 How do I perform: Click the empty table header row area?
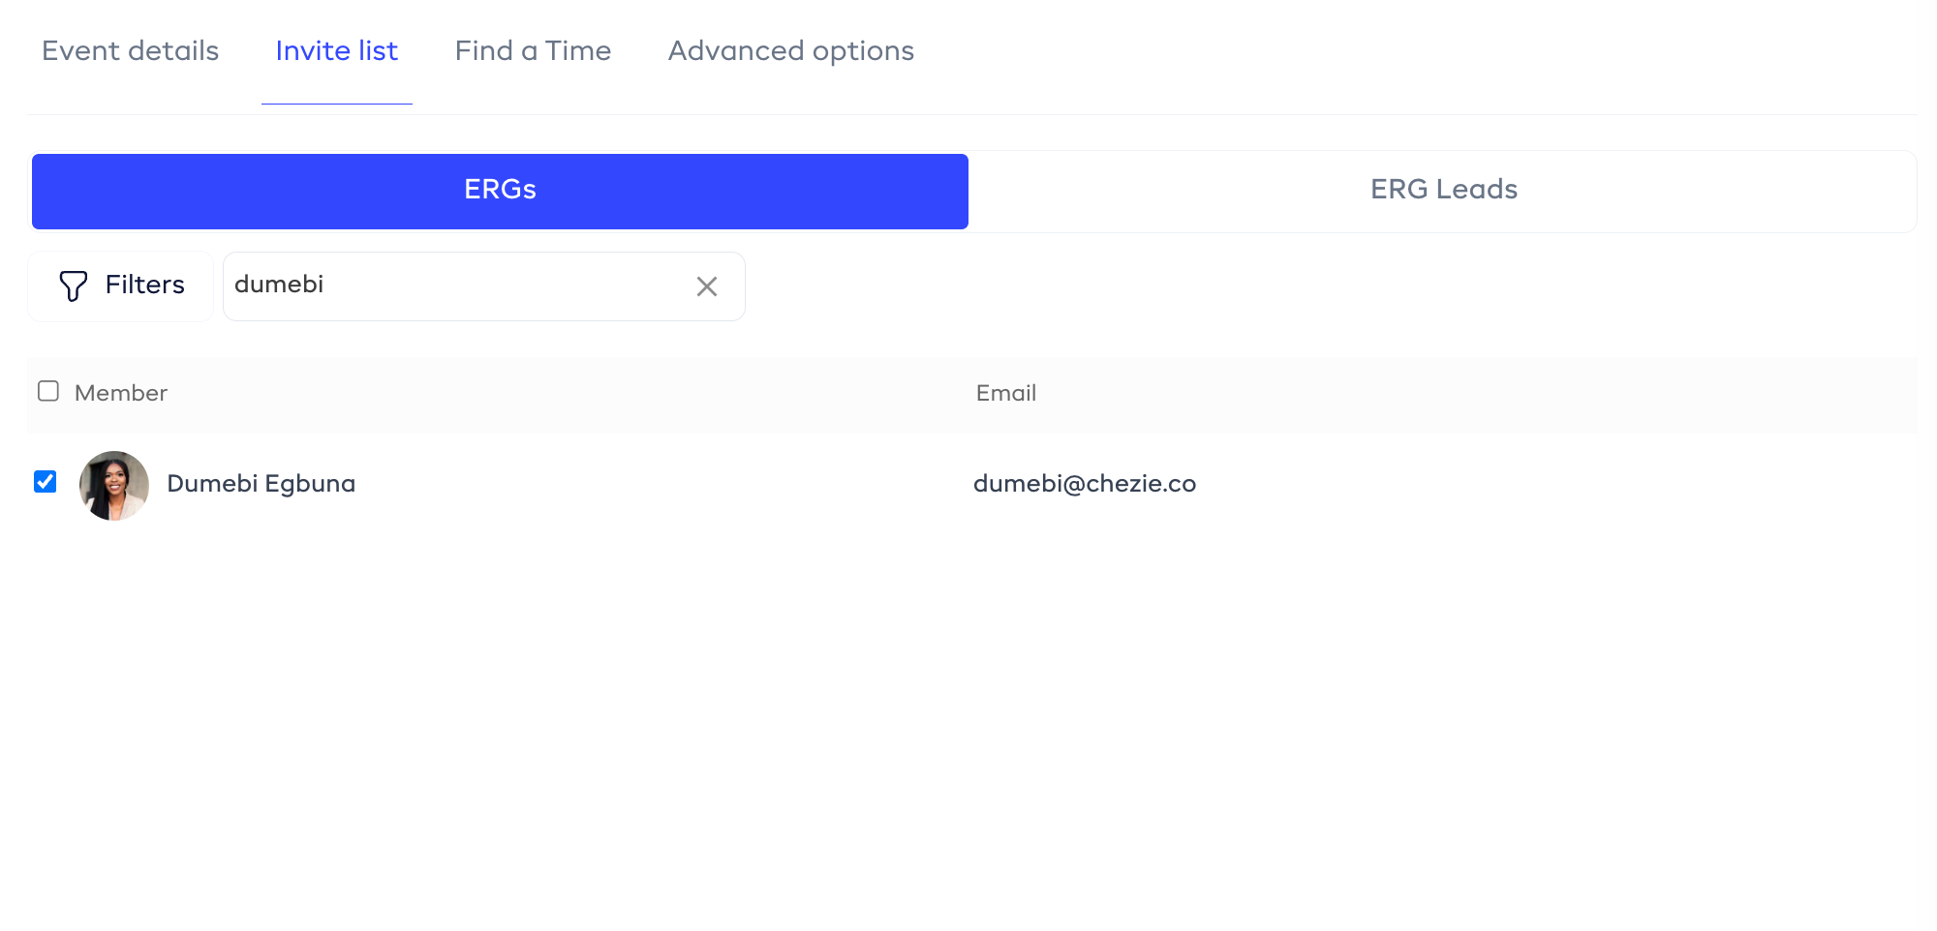1453,394
